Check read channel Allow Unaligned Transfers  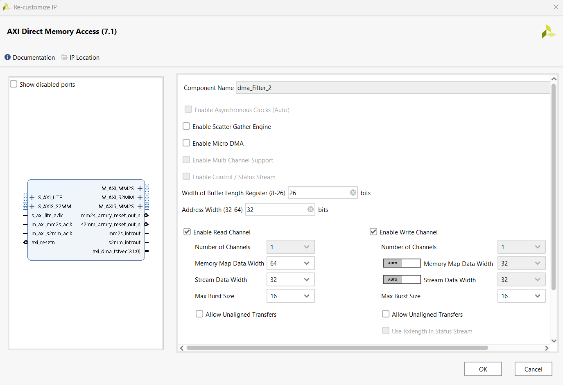(x=199, y=314)
